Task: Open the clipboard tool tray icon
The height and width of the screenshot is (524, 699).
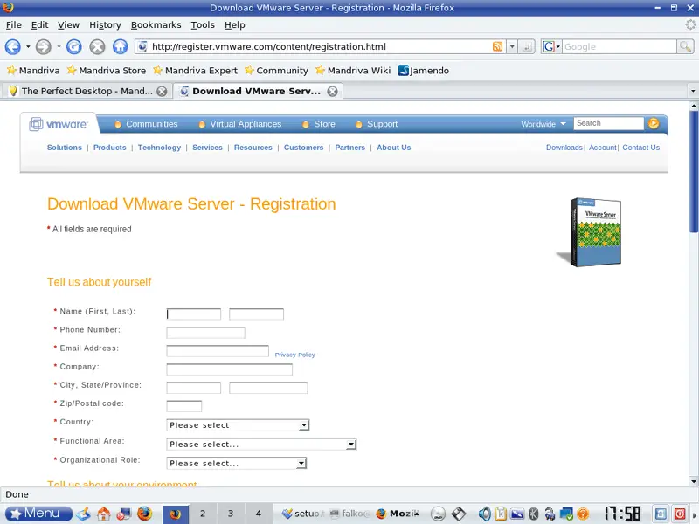Action: [501, 514]
